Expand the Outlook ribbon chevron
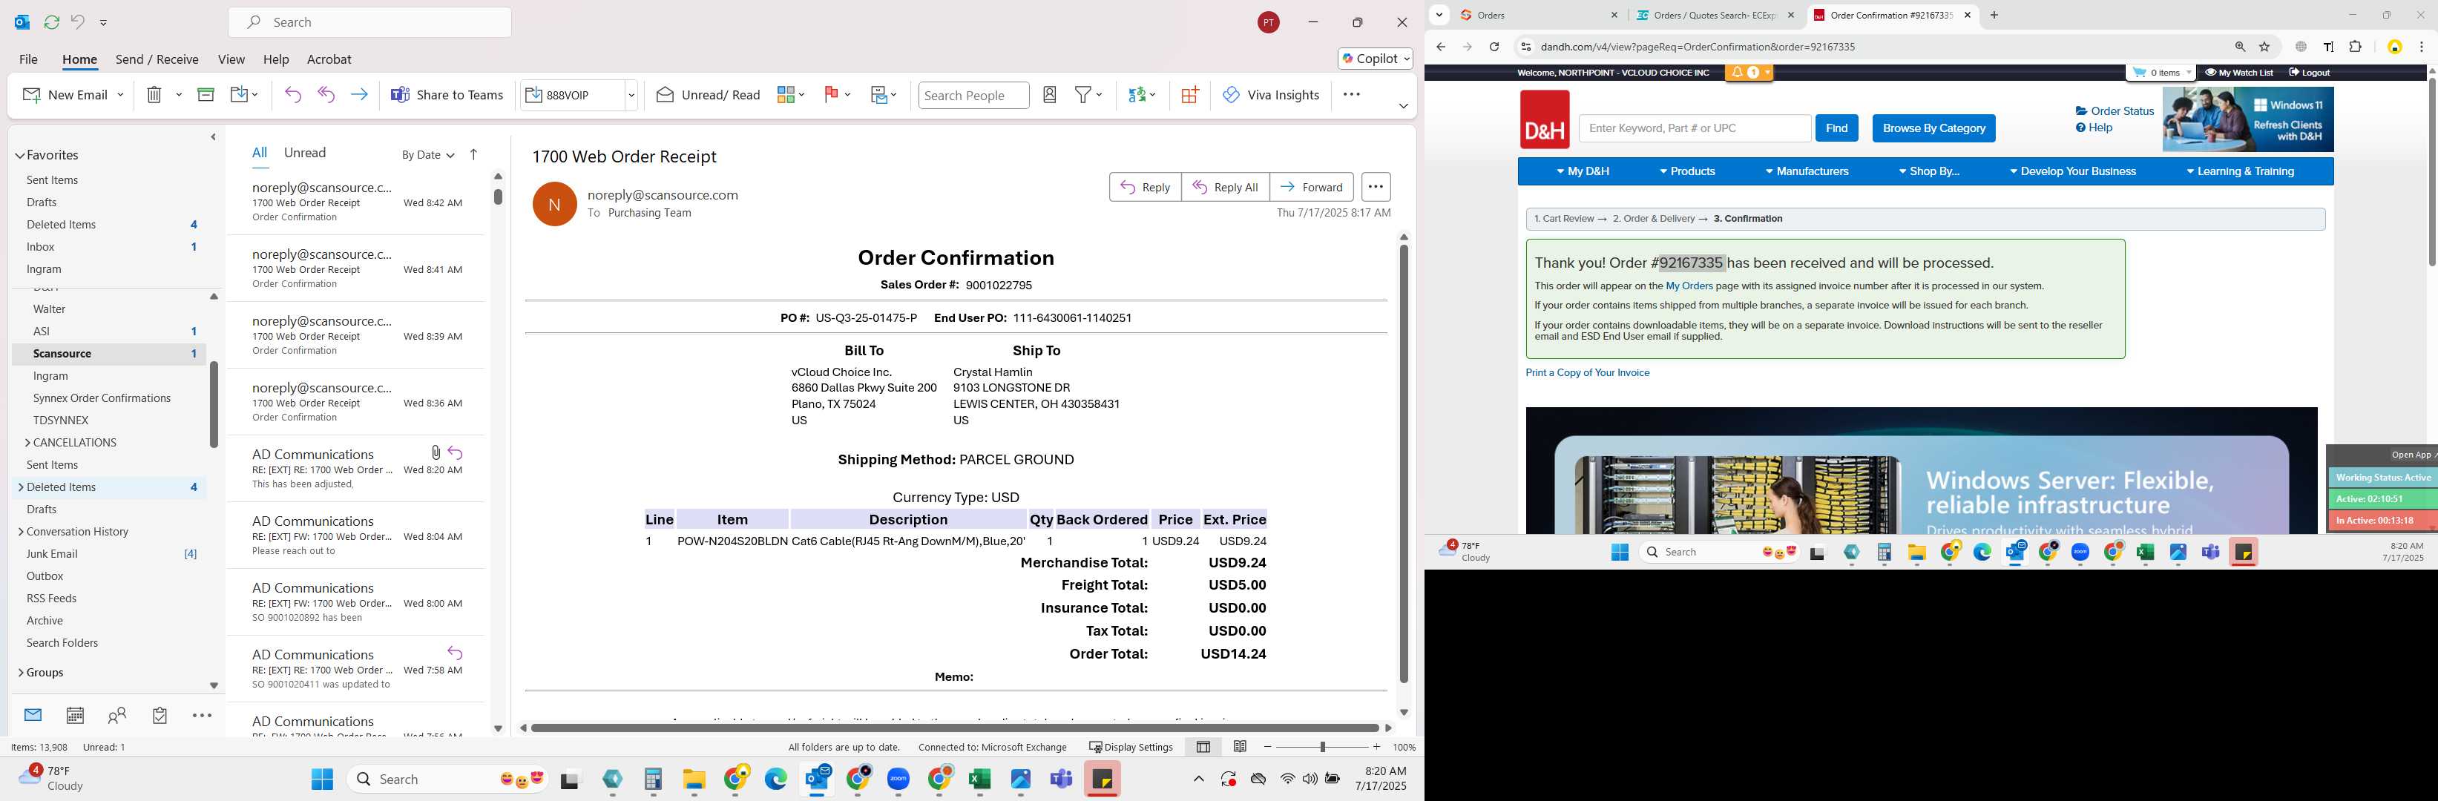The width and height of the screenshot is (2438, 801). (x=1402, y=106)
